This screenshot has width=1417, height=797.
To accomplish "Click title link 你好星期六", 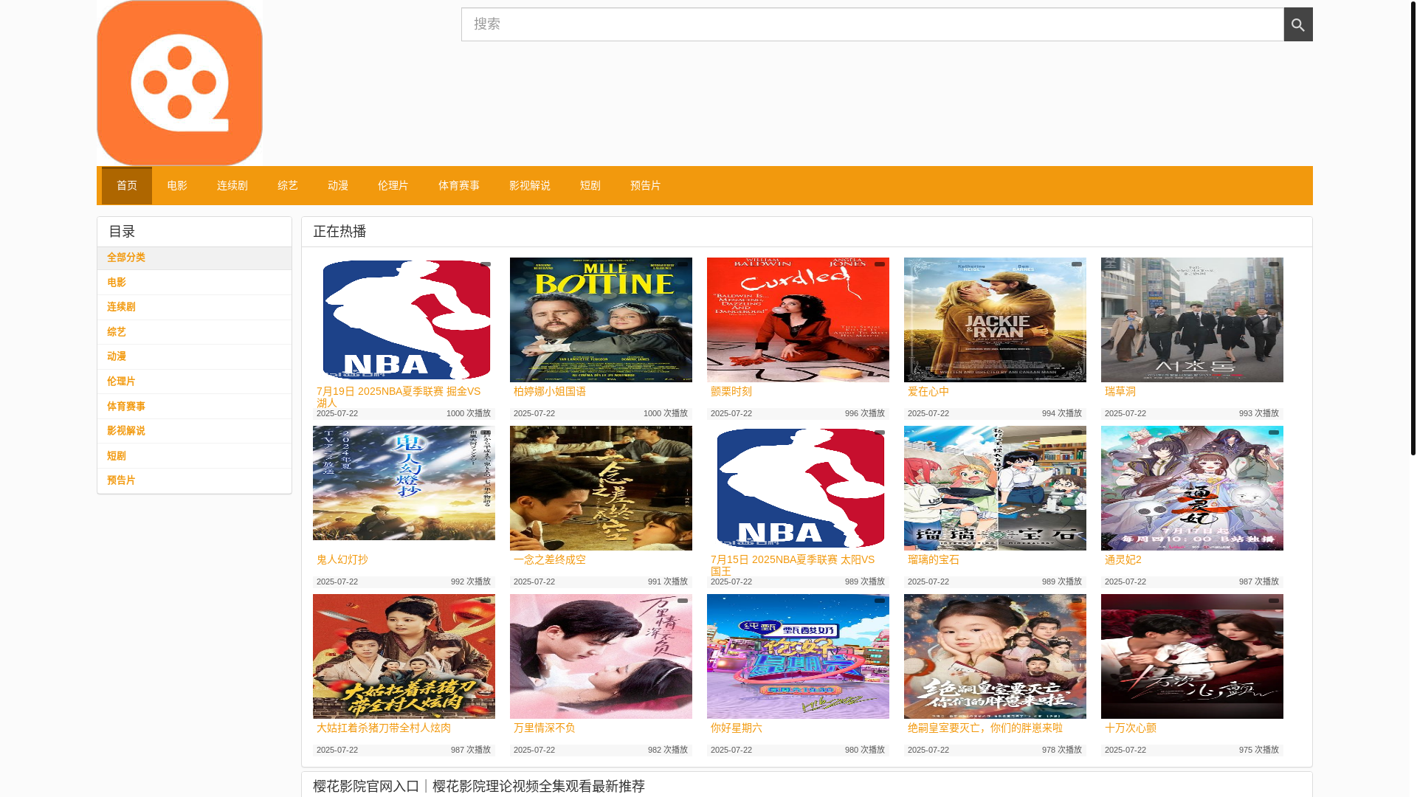I will coord(737,728).
